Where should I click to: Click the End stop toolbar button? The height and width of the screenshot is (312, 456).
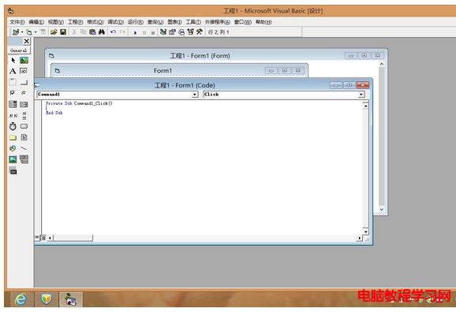tap(153, 32)
